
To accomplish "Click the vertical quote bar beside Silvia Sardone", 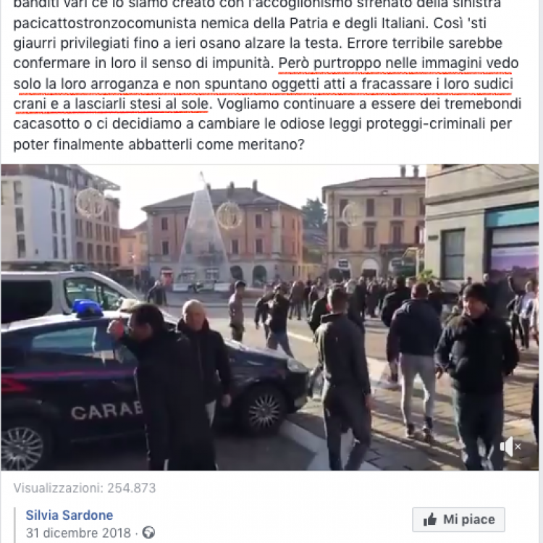I will (15, 525).
